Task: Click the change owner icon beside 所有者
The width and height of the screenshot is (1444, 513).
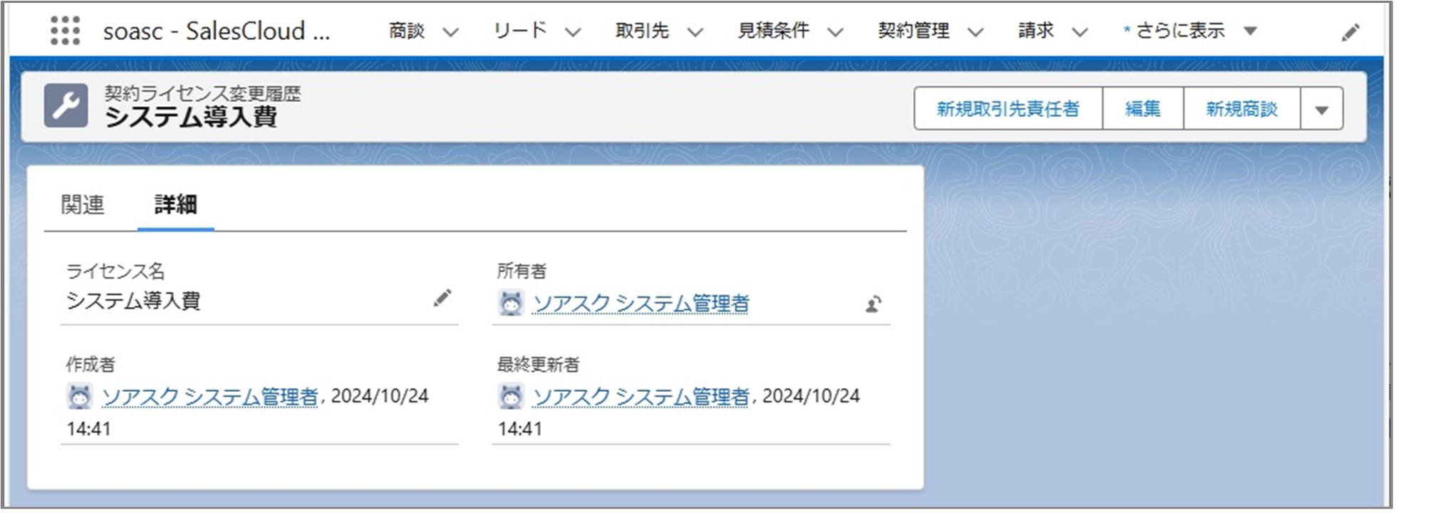Action: pos(873,304)
